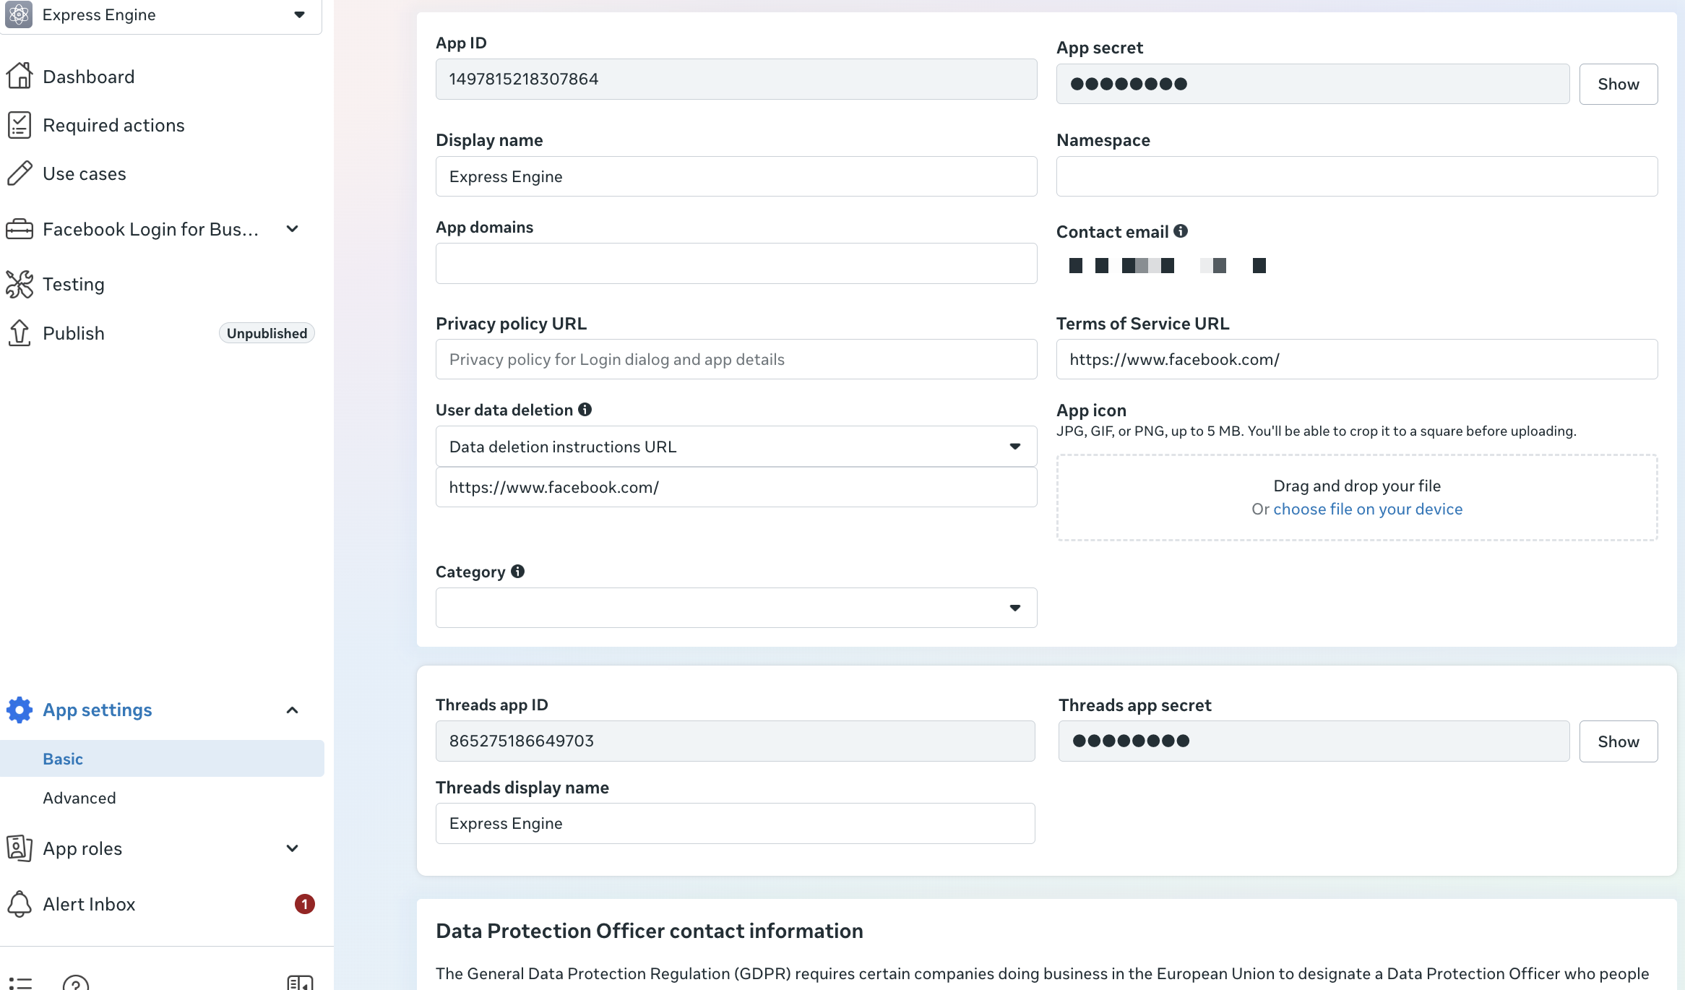The height and width of the screenshot is (990, 1685).
Task: Click the bulleted list icon at sidebar bottom
Action: point(20,983)
